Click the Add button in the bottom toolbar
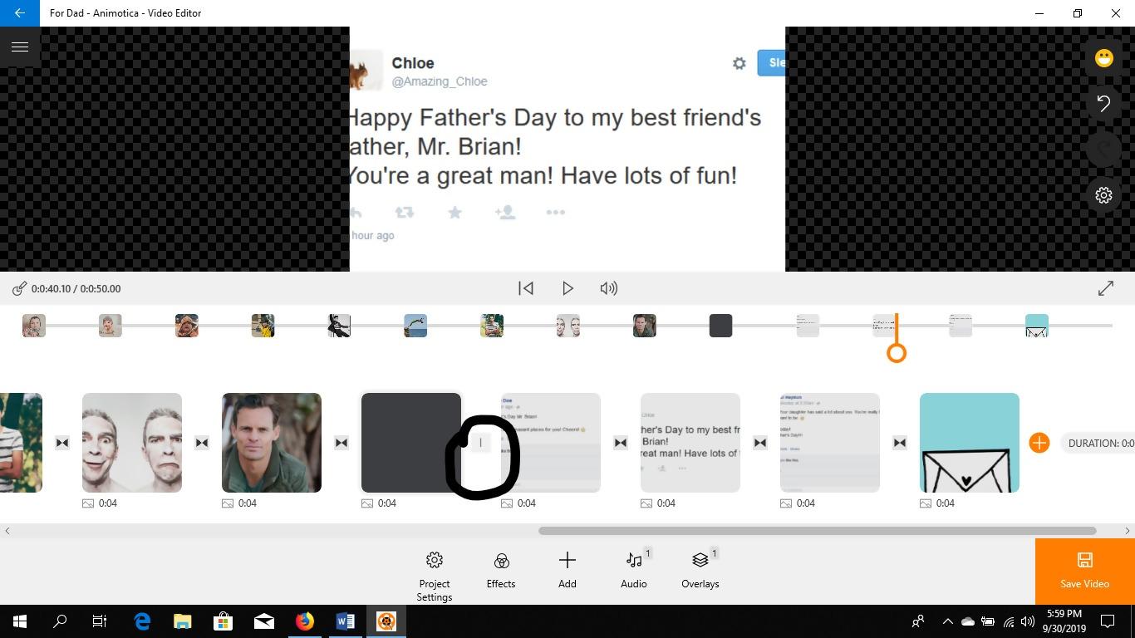Screen dimensions: 1135x638 click(x=567, y=572)
